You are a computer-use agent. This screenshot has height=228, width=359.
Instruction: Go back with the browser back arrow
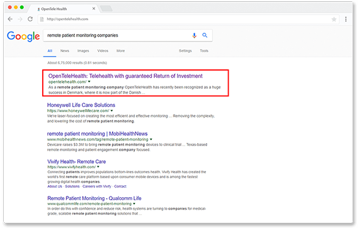(x=10, y=19)
